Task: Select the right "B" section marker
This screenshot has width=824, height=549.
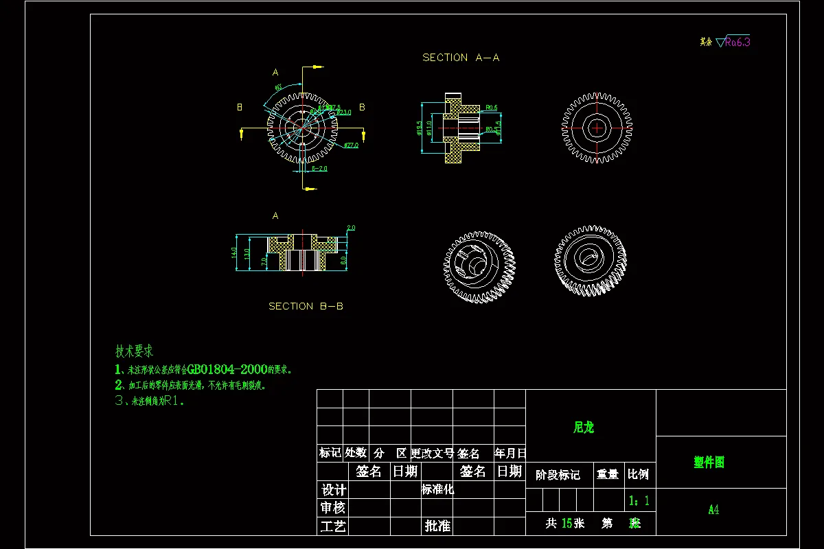Action: [x=362, y=107]
